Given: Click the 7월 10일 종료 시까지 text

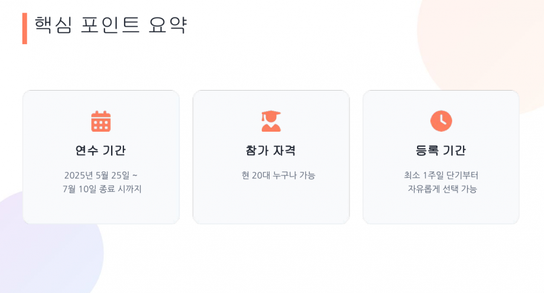Looking at the screenshot, I should click(x=102, y=189).
